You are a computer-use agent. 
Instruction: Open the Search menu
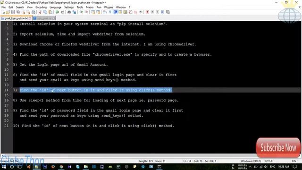point(20,7)
